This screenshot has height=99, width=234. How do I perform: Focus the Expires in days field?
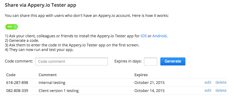click(150, 61)
